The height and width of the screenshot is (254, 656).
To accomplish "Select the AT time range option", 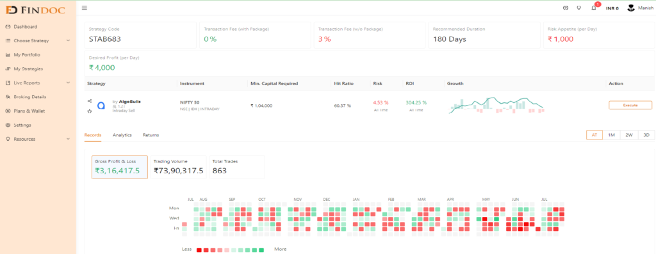I will [594, 135].
